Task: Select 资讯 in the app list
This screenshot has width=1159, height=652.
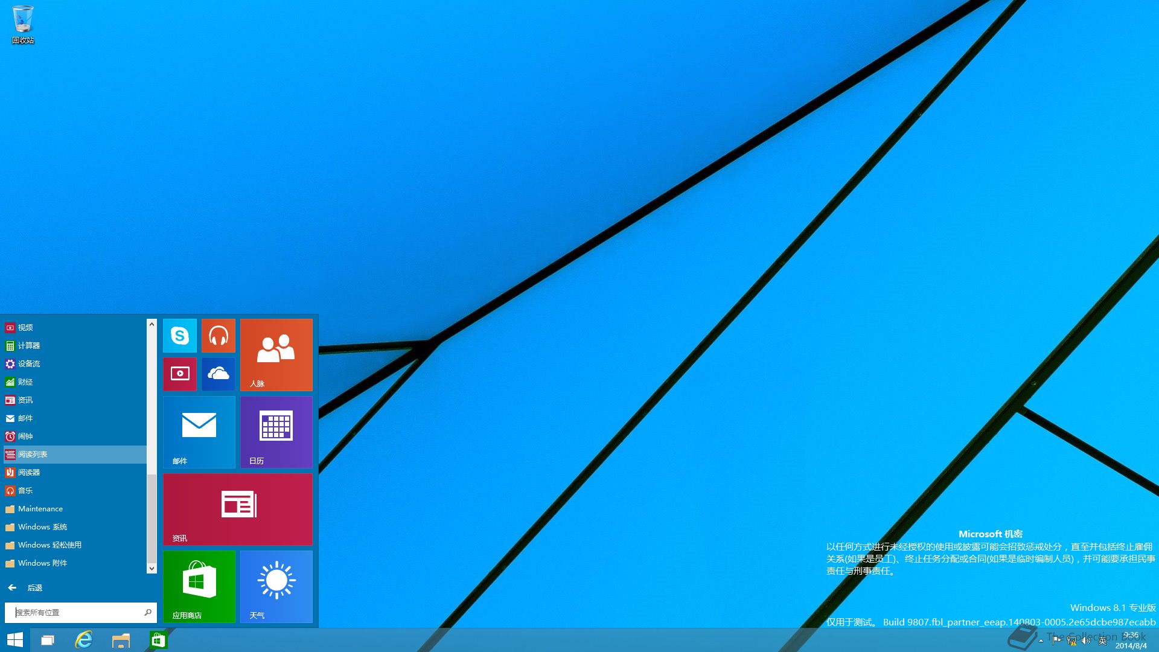Action: 75,400
